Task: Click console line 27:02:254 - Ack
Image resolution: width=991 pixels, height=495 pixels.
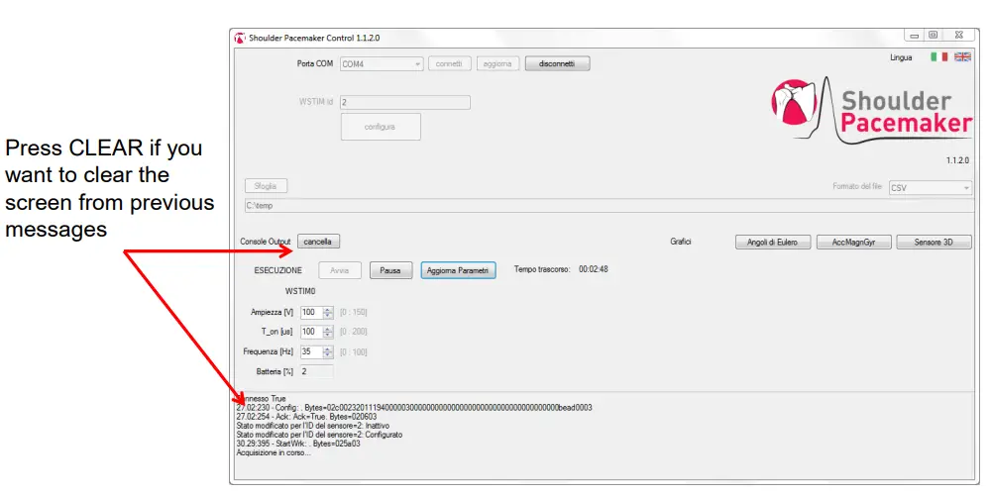Action: point(306,417)
